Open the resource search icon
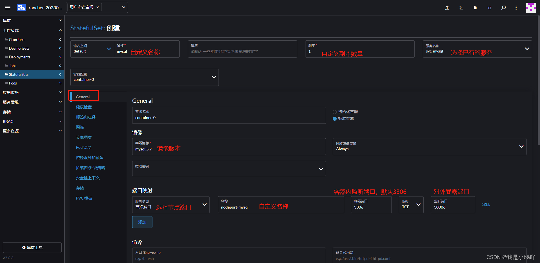 point(503,8)
